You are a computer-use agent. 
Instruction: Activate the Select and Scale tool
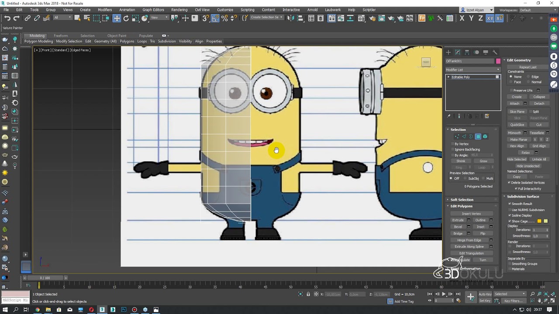click(x=135, y=18)
